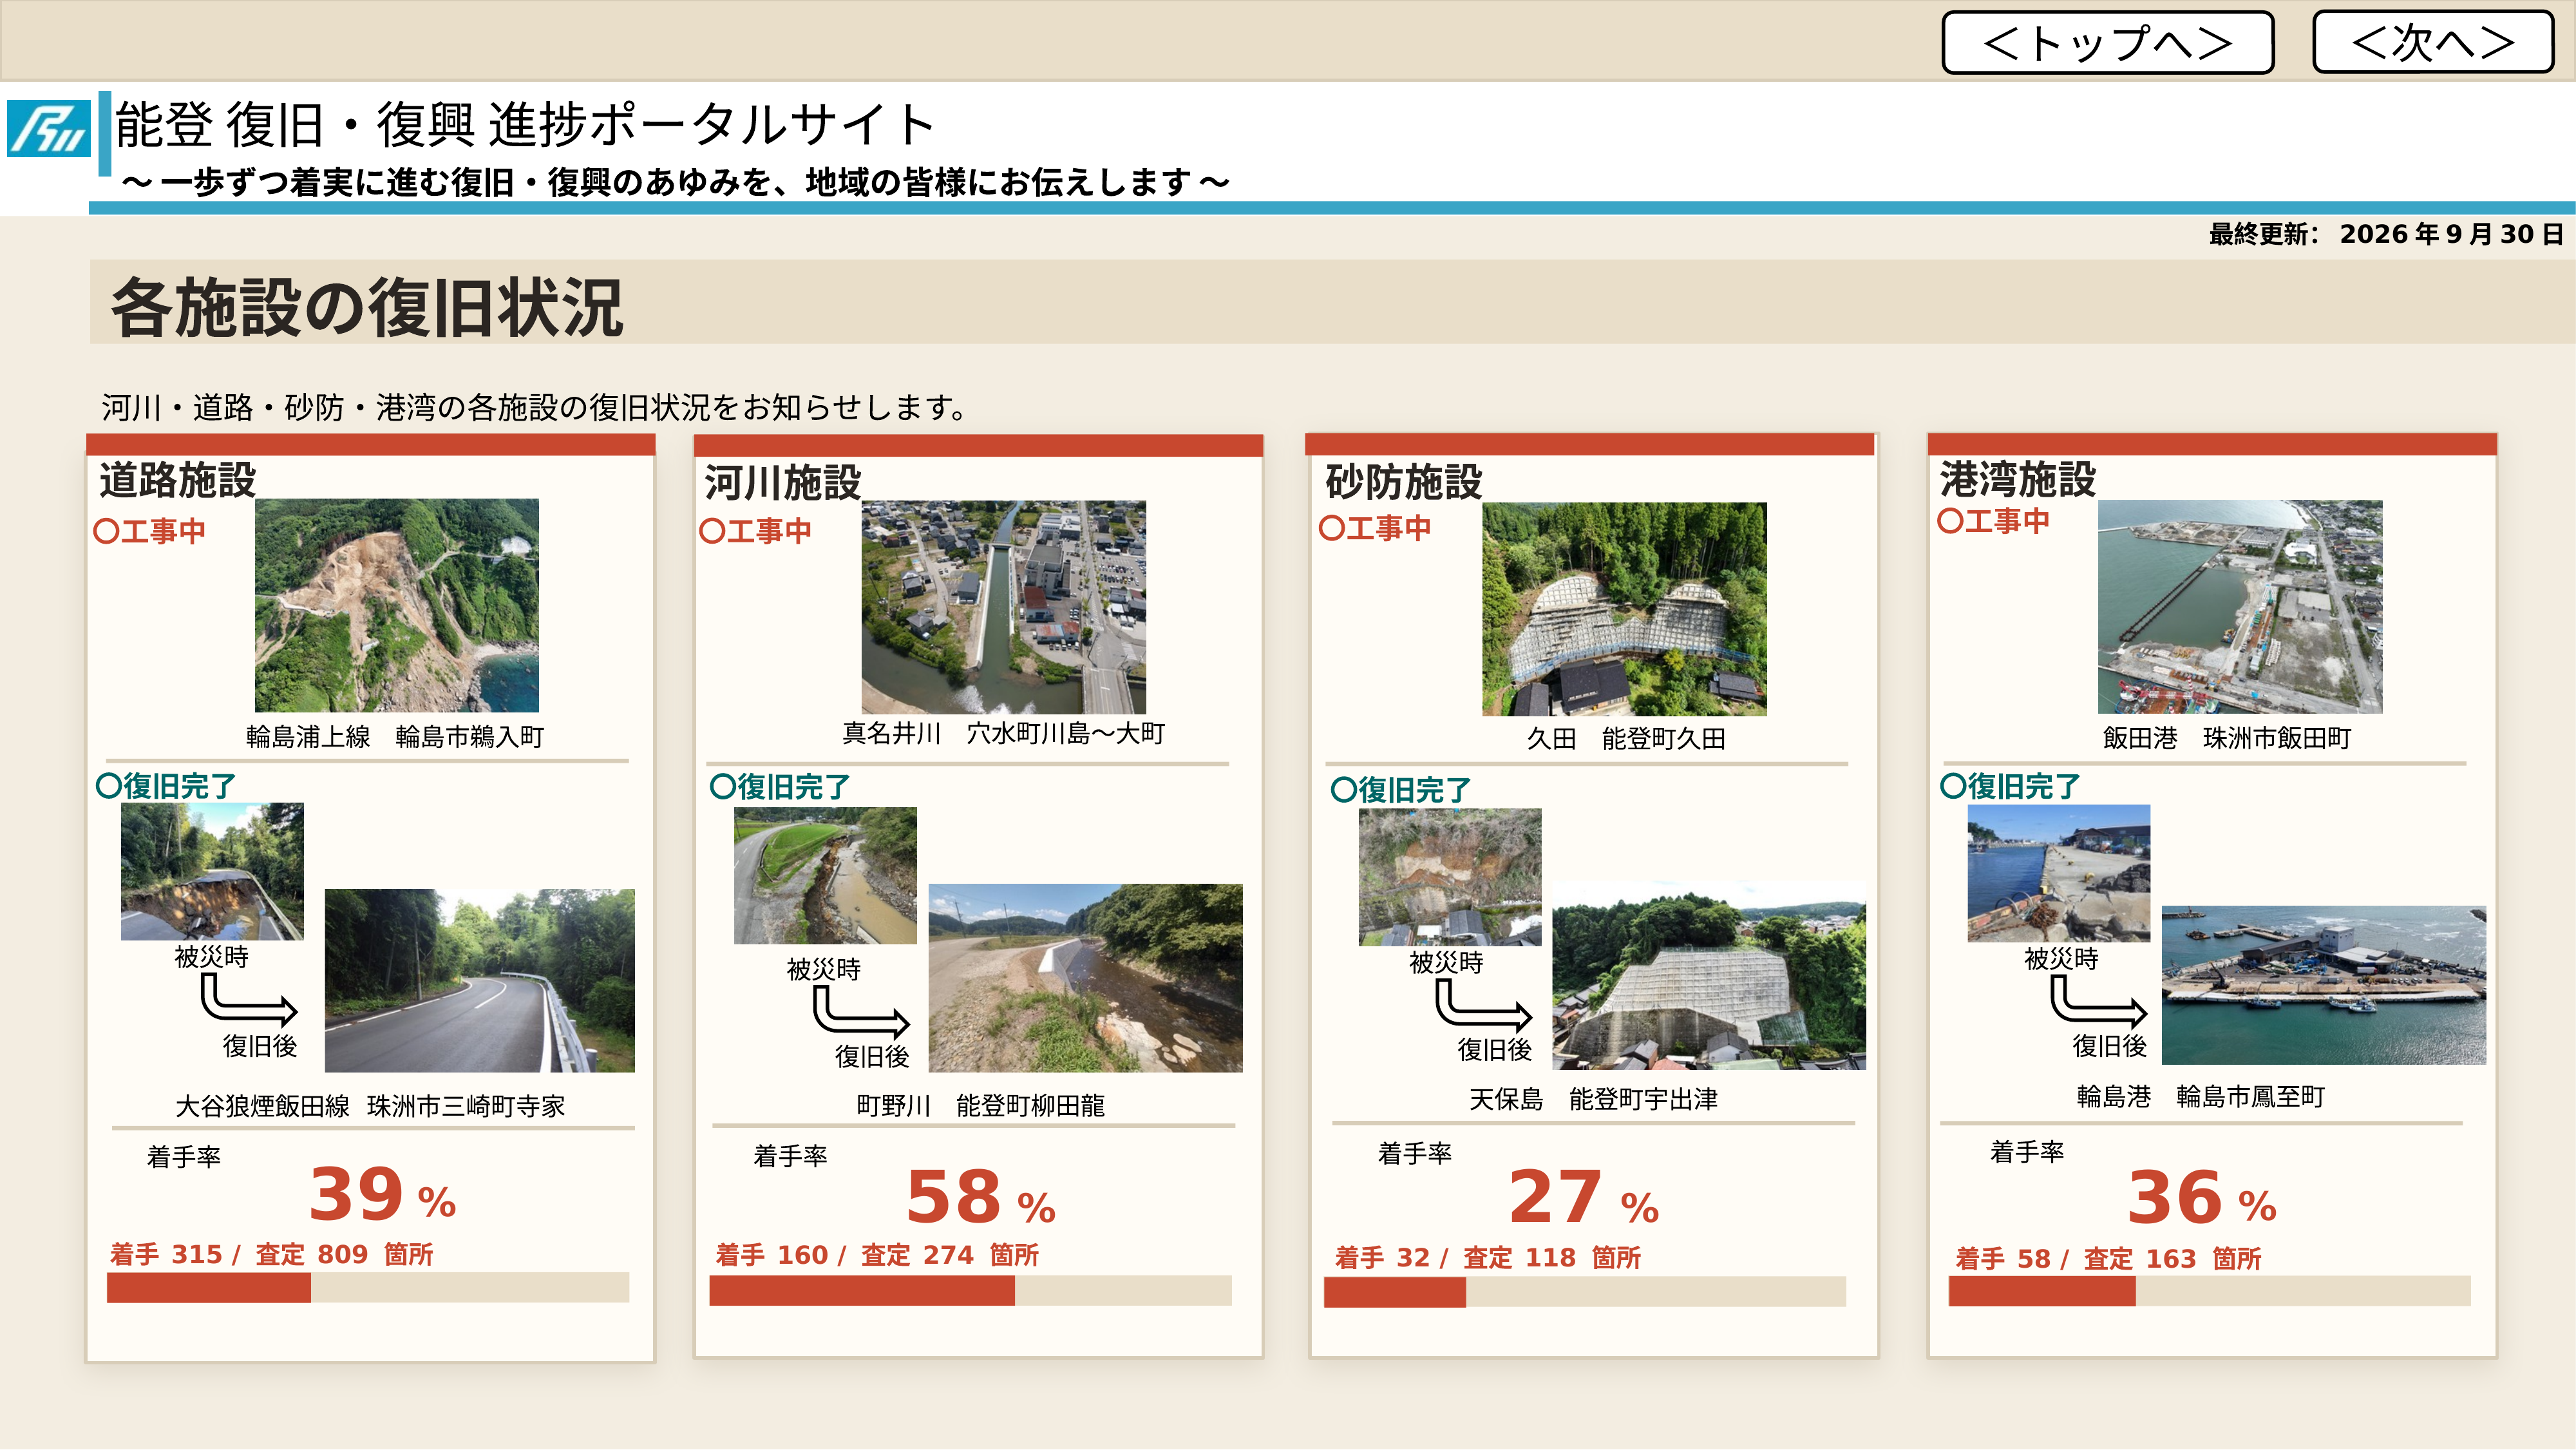View the 天保島 damaged slope photo
Image resolution: width=2576 pixels, height=1450 pixels.
(x=1450, y=877)
